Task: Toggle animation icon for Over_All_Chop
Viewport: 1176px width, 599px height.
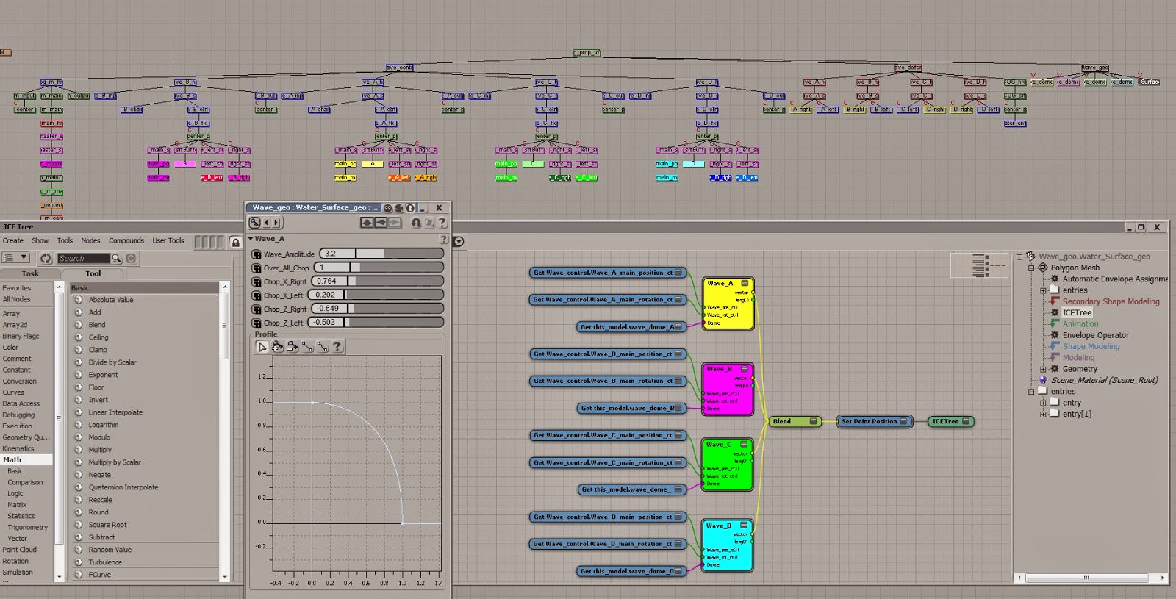Action: (x=257, y=268)
